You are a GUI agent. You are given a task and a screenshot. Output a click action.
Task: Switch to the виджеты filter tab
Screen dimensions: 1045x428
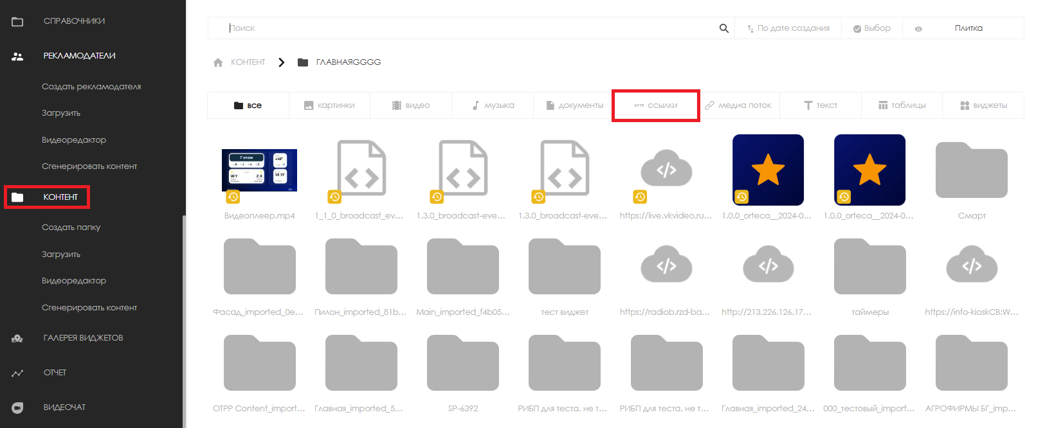pos(983,105)
